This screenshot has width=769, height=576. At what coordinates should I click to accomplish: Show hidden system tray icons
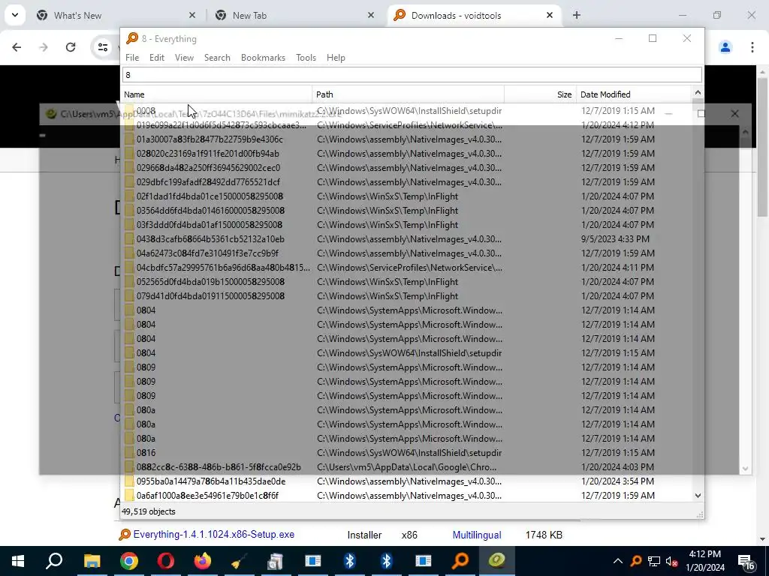coord(618,561)
